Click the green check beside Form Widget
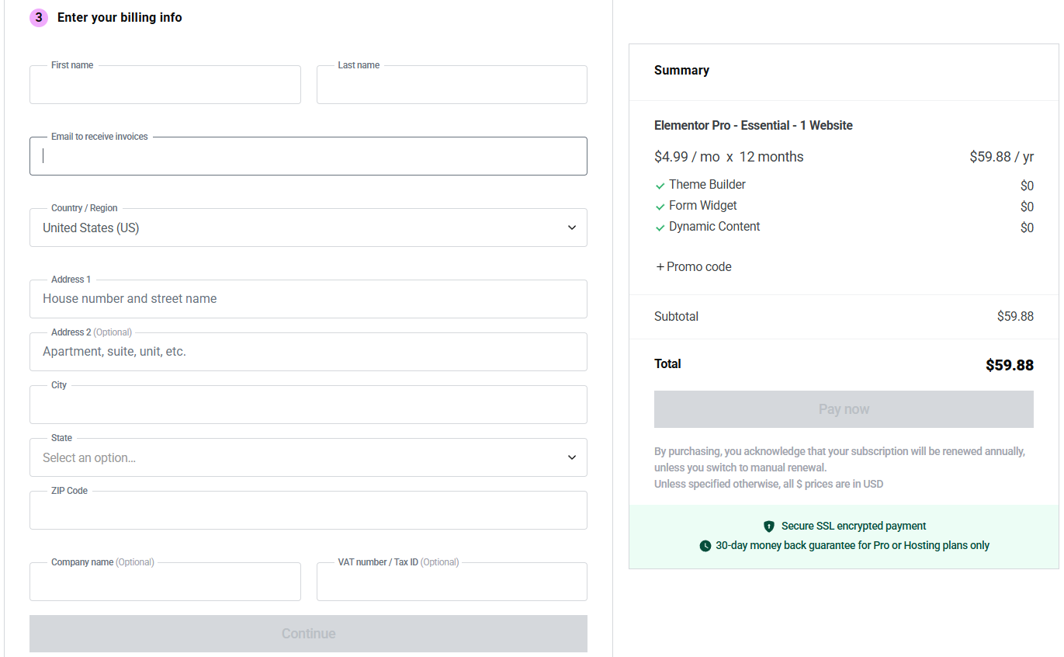Viewport: 1064px width, 657px height. 660,207
